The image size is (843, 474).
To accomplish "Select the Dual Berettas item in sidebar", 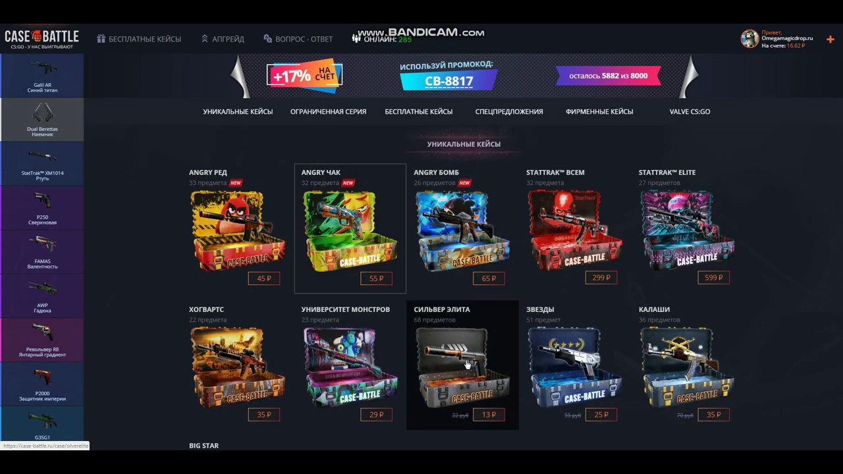I will point(42,120).
